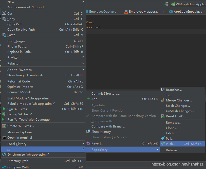
Task: Choose Remove Module option
Action: 44,92
